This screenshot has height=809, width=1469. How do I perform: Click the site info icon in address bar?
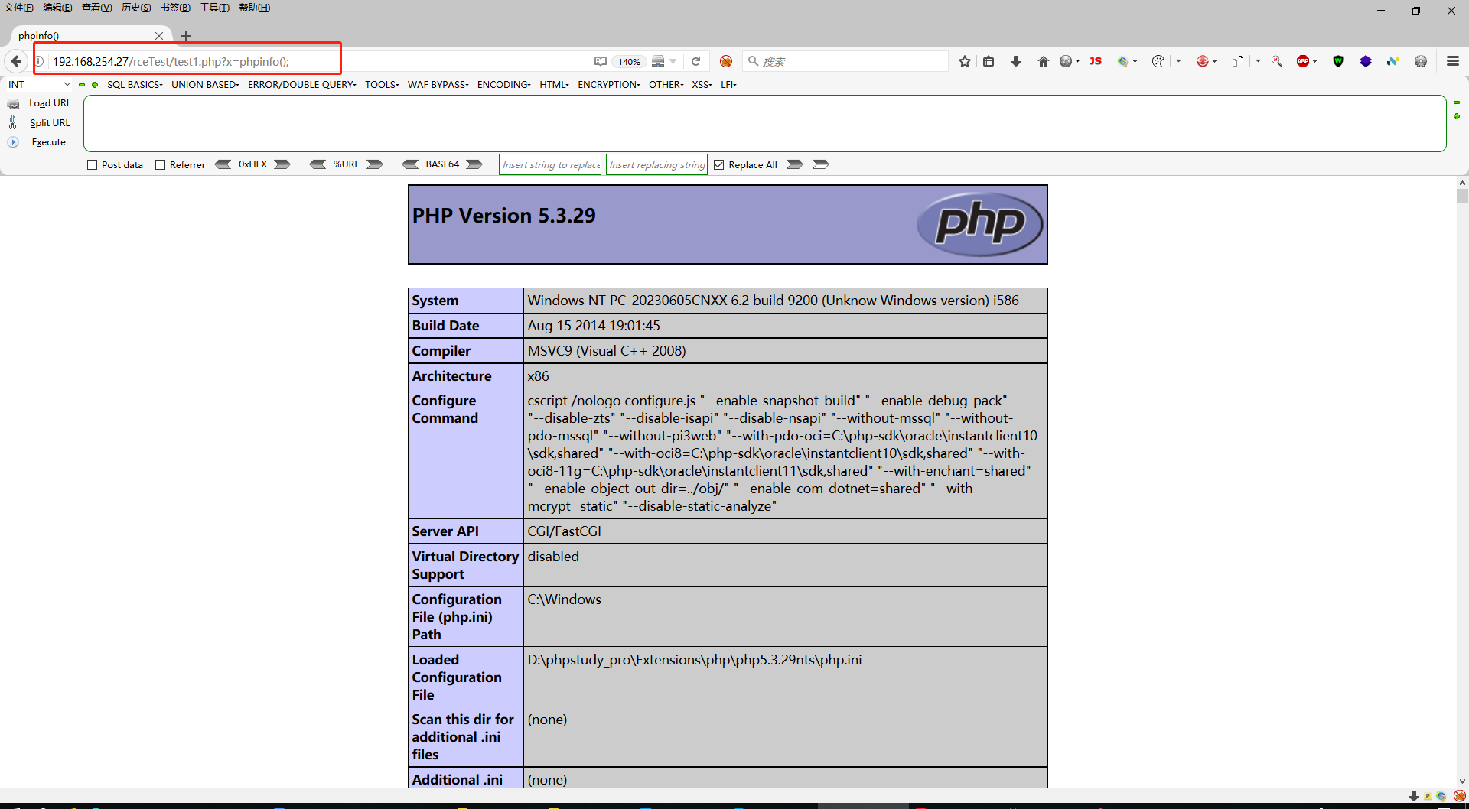tap(39, 61)
